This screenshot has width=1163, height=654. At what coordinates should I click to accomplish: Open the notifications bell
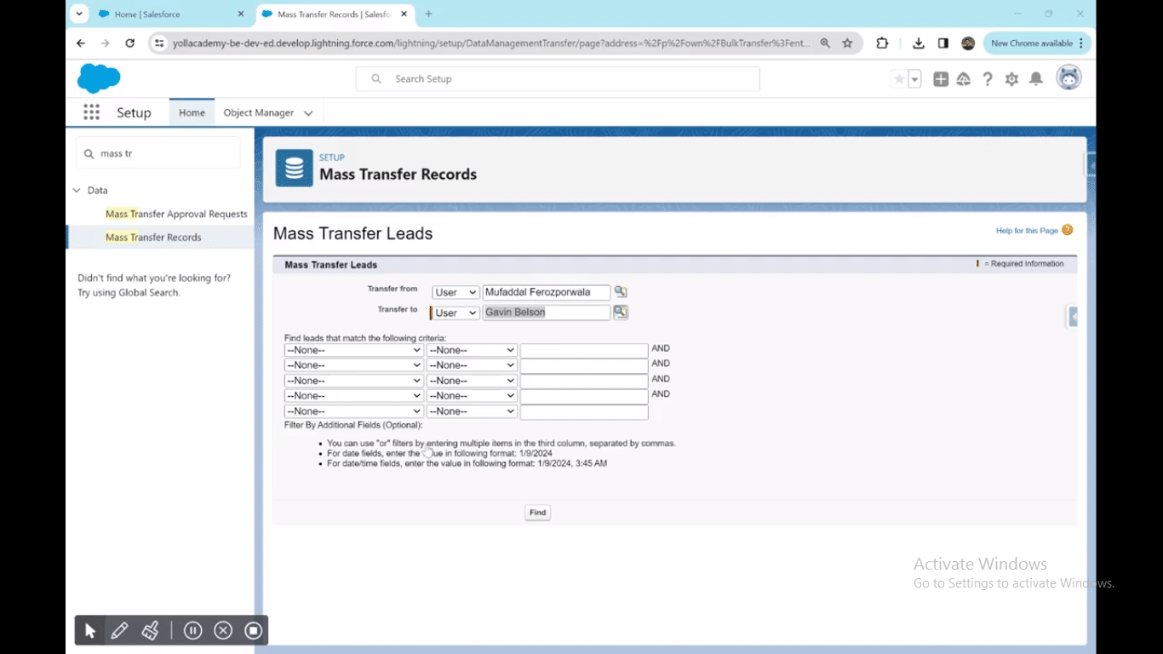pos(1036,79)
